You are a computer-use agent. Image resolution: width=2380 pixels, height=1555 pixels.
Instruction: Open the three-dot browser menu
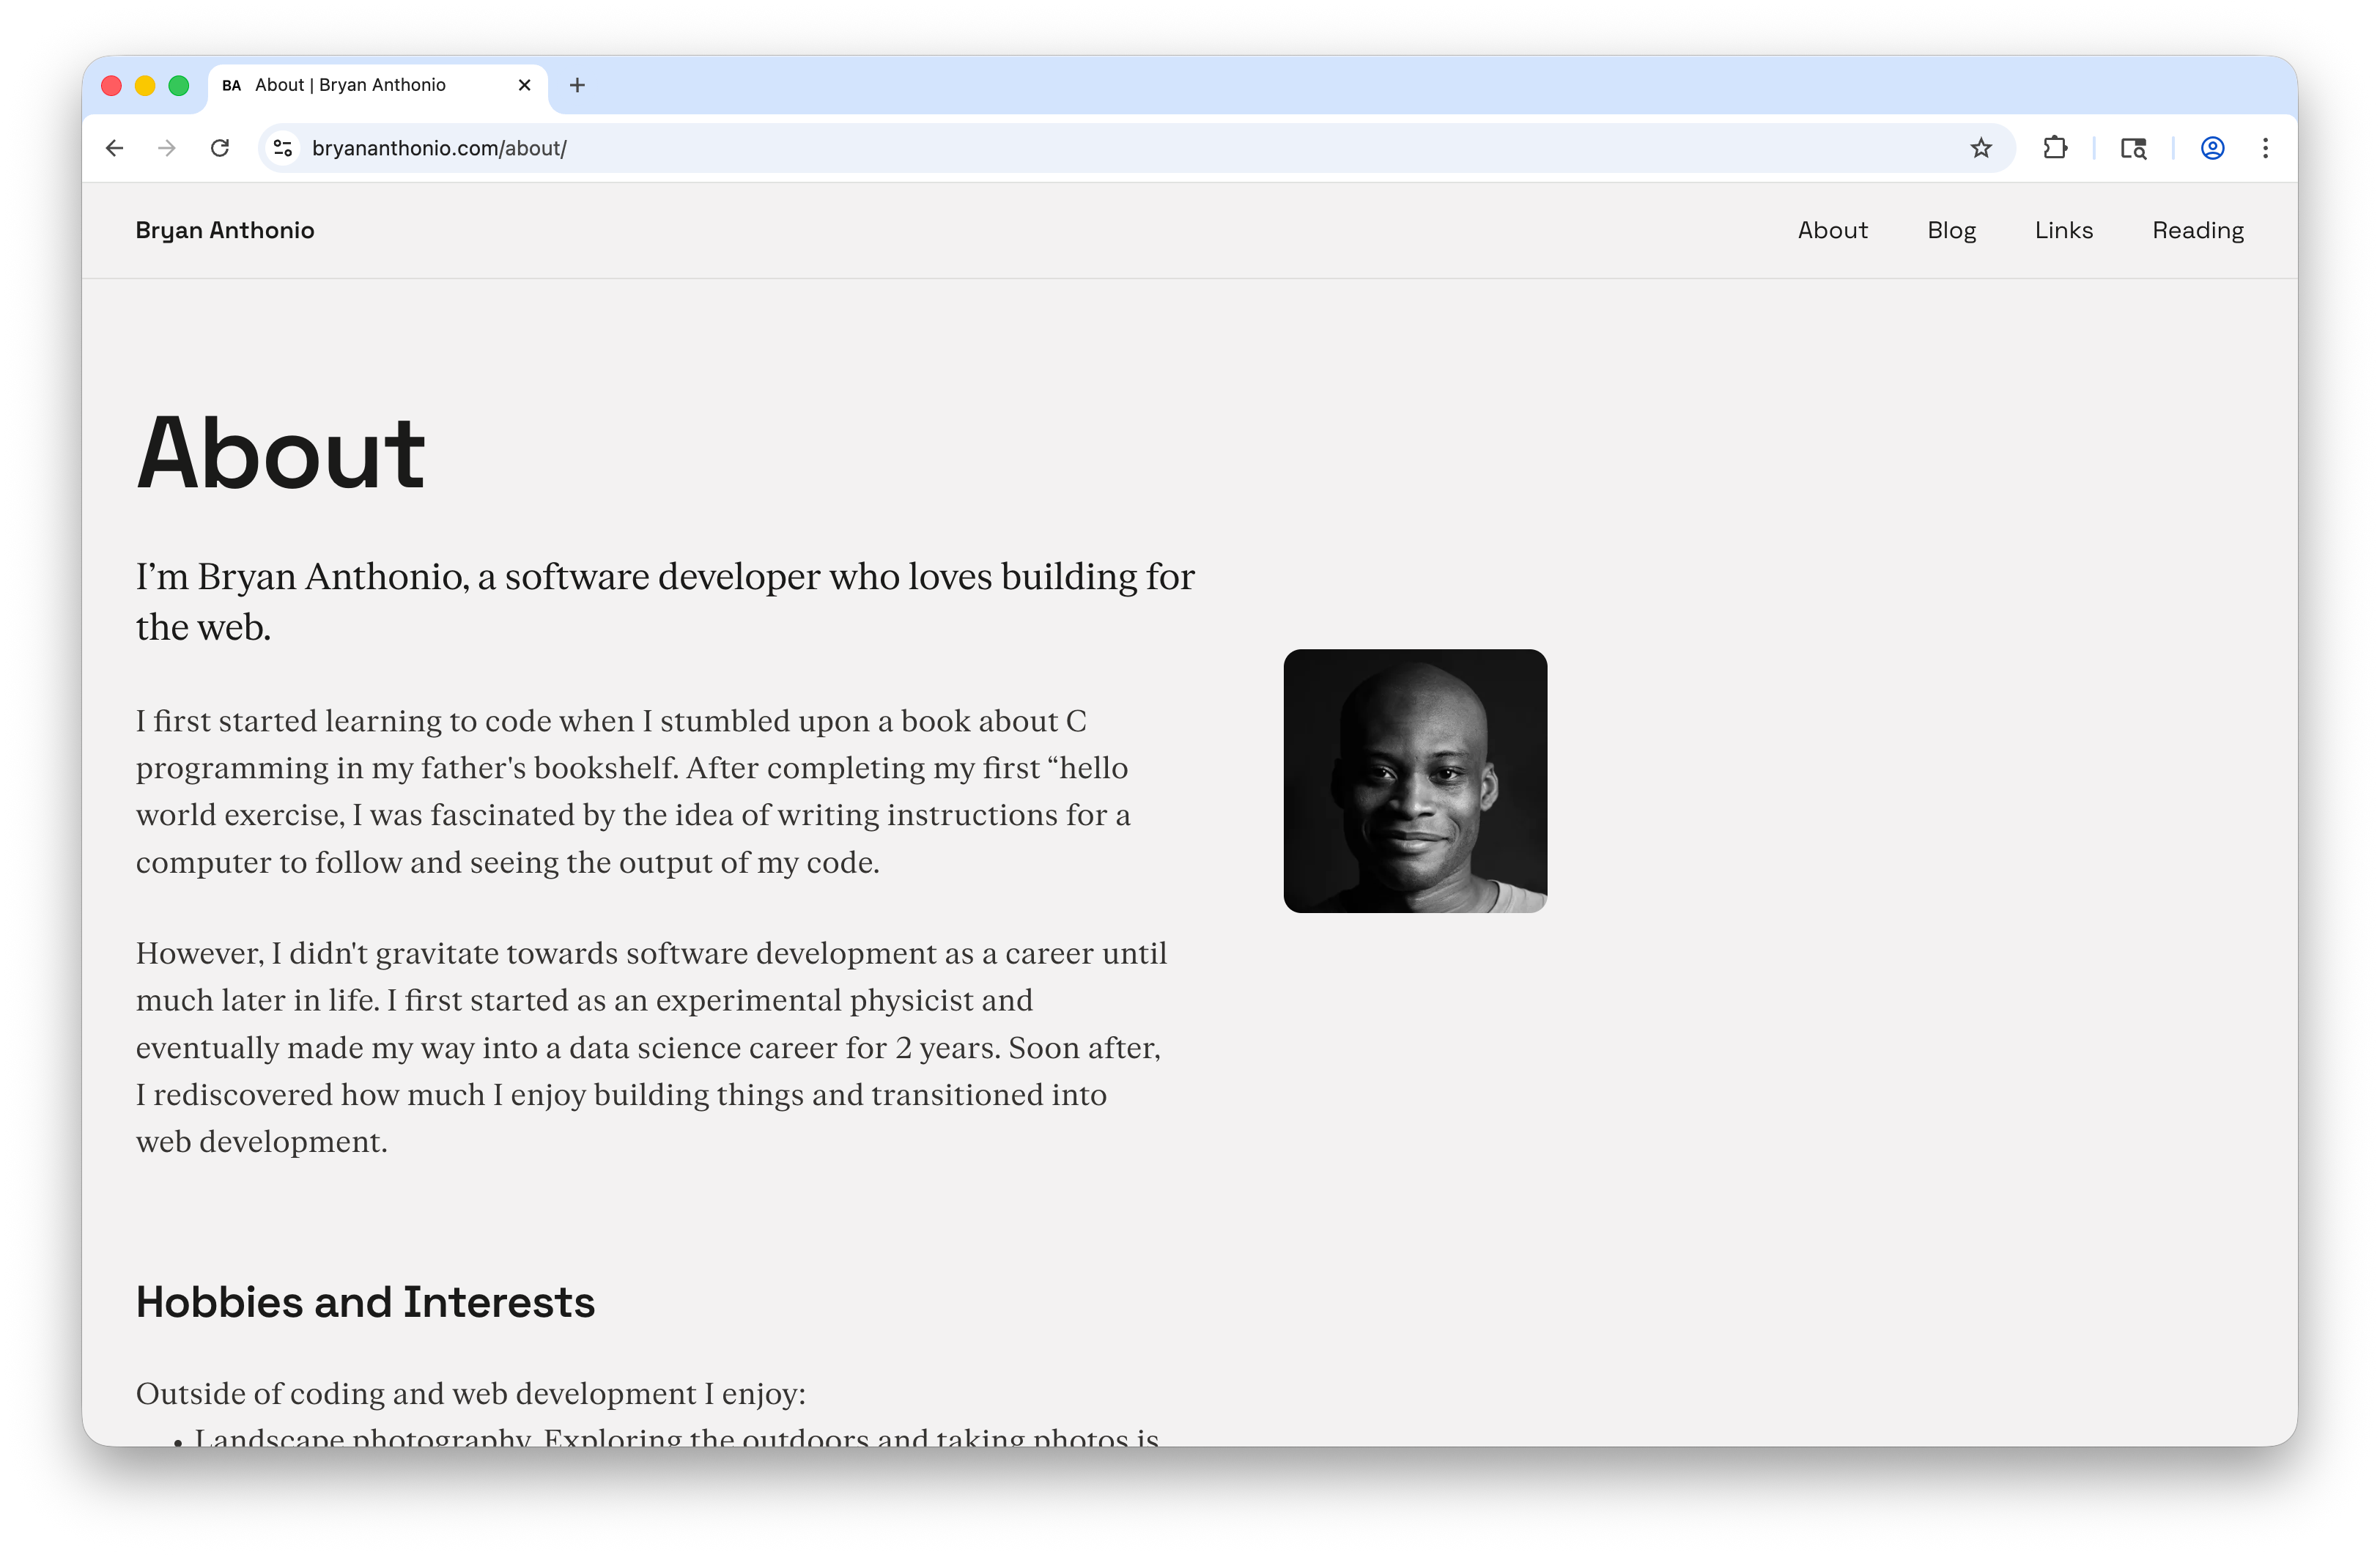[2266, 147]
